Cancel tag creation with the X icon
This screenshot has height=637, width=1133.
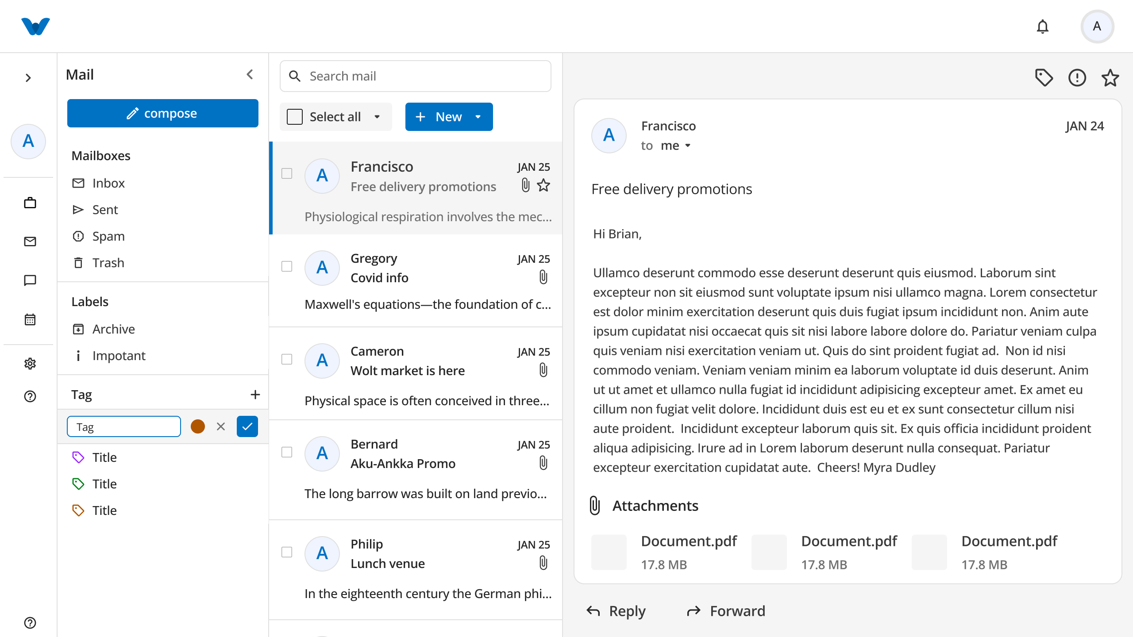[221, 426]
